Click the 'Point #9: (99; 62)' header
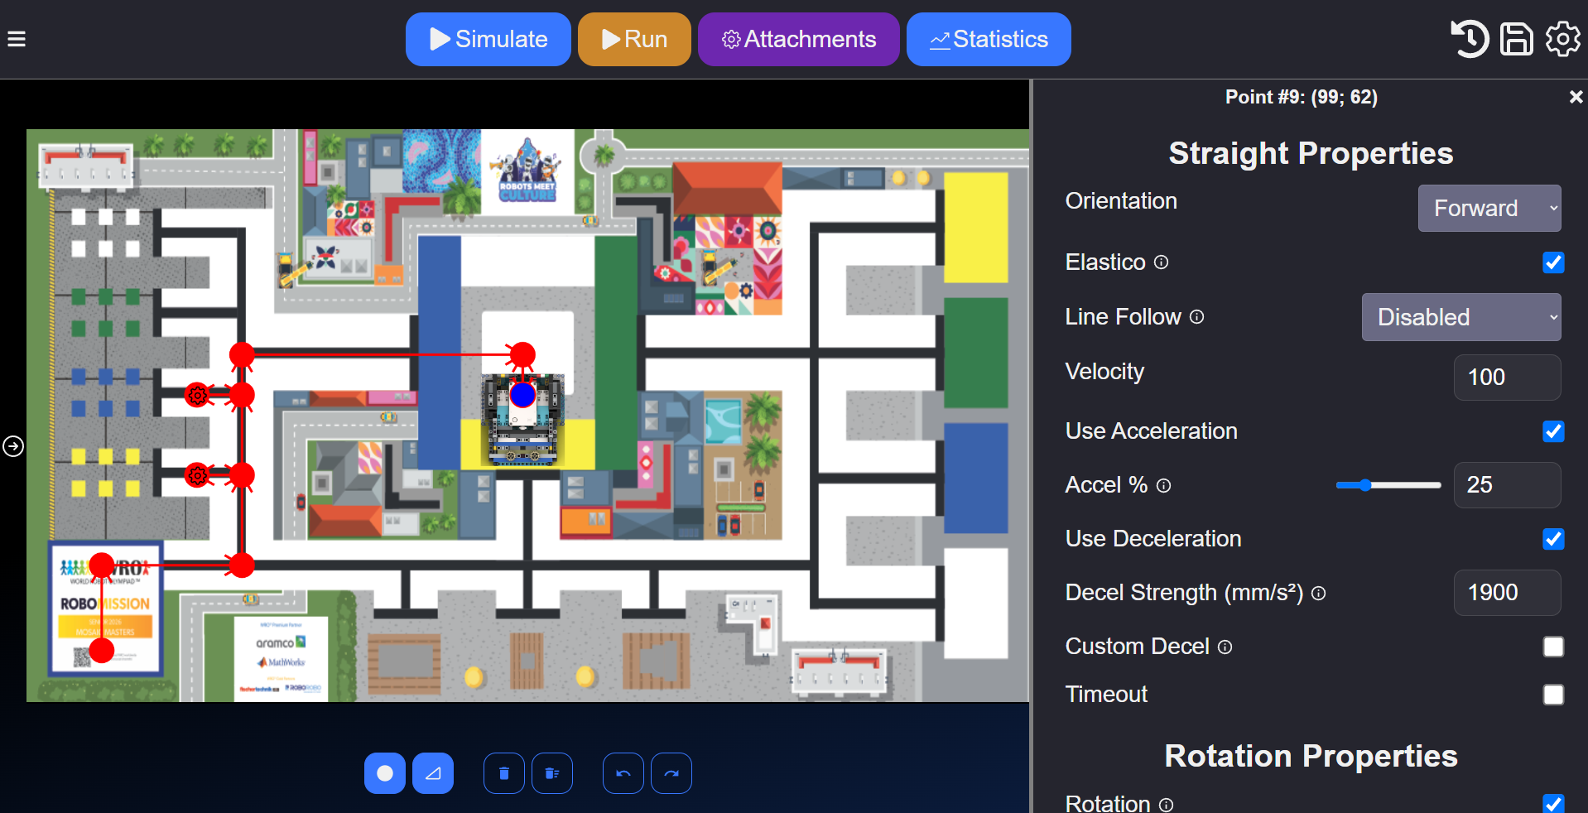 [1302, 97]
